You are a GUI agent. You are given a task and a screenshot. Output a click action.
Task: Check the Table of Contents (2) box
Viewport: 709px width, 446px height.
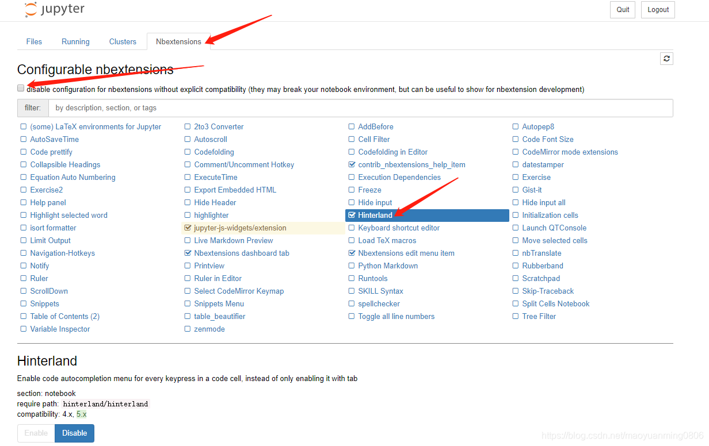24,317
